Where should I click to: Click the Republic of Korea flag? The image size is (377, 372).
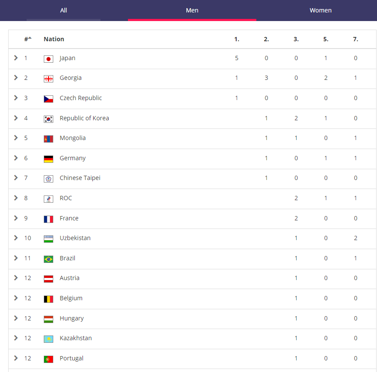click(x=49, y=119)
